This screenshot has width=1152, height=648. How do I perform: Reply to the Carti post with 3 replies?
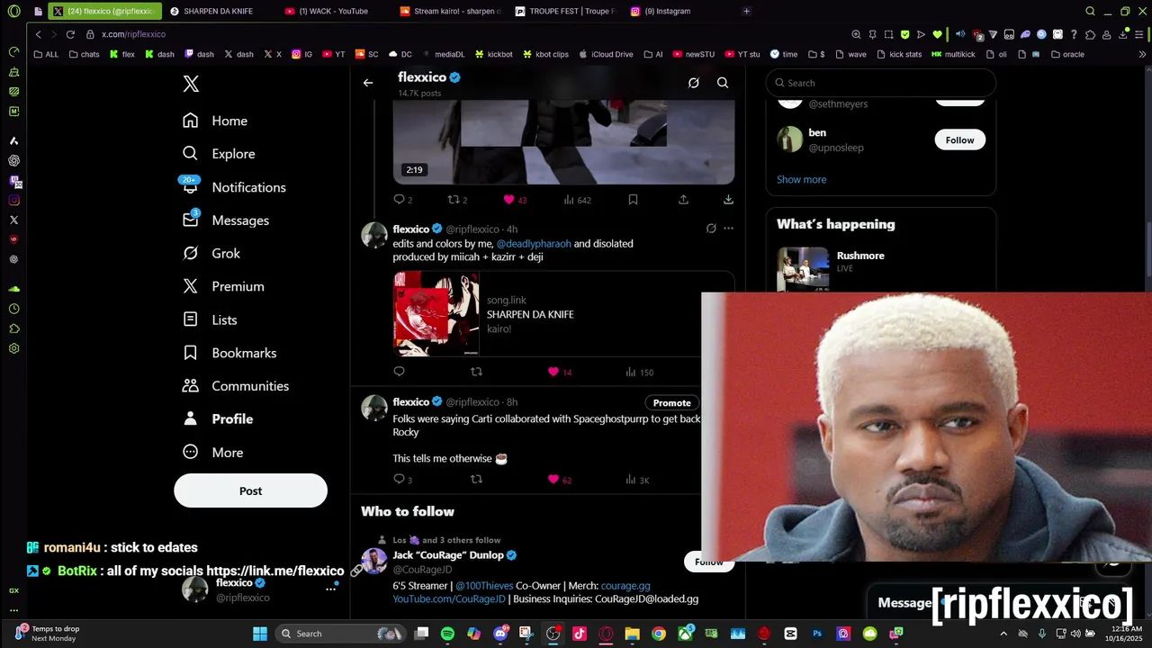402,480
